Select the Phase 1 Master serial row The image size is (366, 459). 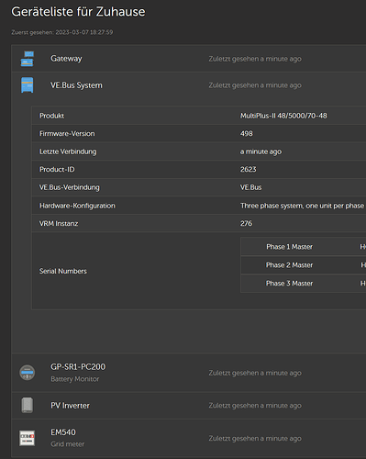click(303, 247)
